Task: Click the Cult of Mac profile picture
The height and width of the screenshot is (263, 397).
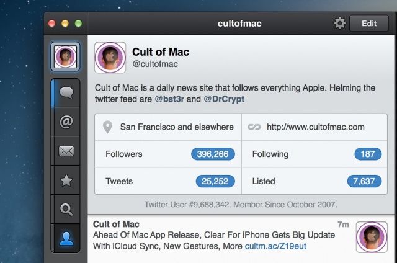Action: [x=110, y=58]
